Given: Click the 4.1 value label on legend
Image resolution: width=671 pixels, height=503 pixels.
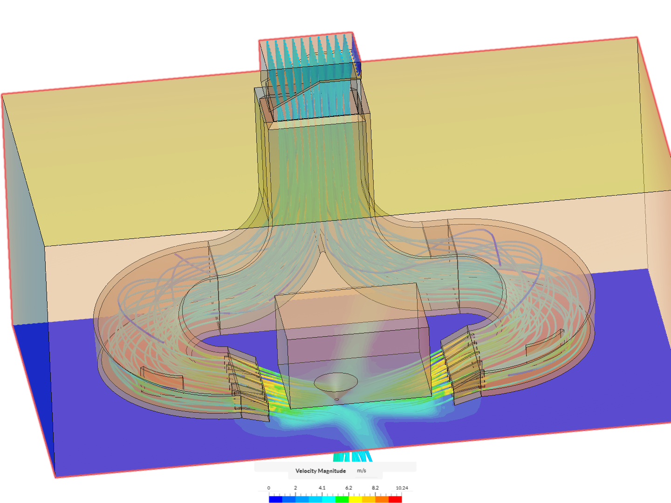Looking at the screenshot, I should point(323,487).
